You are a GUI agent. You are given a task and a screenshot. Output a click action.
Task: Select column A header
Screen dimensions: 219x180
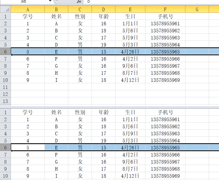pos(28,9)
